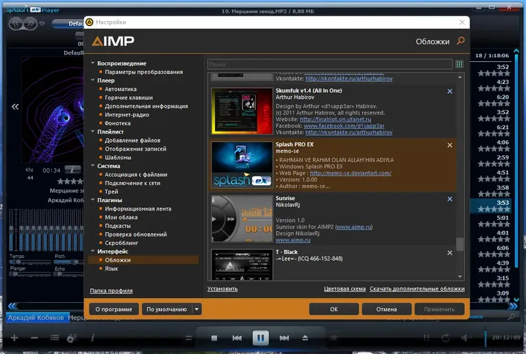Switch skin list to grid view icon
Screen dimensions: 526x354
pyautogui.click(x=459, y=64)
